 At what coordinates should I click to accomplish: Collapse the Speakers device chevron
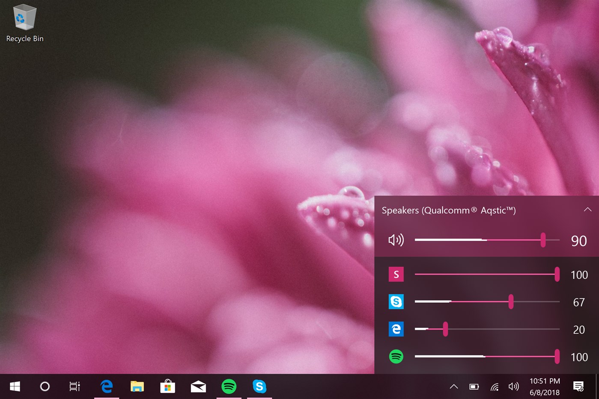587,210
